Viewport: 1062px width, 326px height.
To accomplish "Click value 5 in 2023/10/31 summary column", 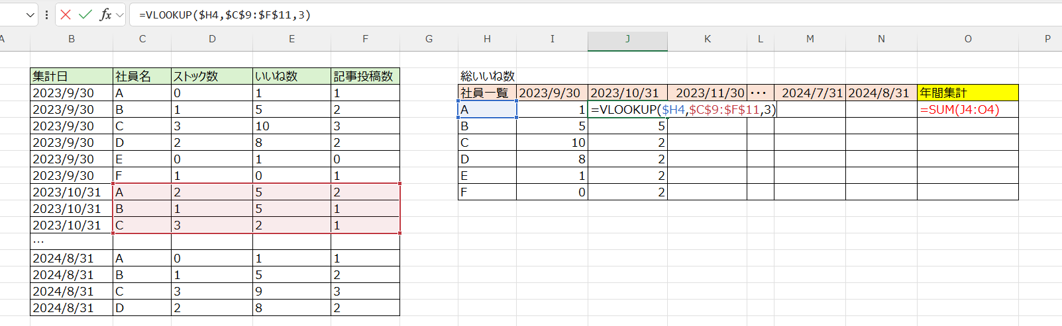I will 627,126.
